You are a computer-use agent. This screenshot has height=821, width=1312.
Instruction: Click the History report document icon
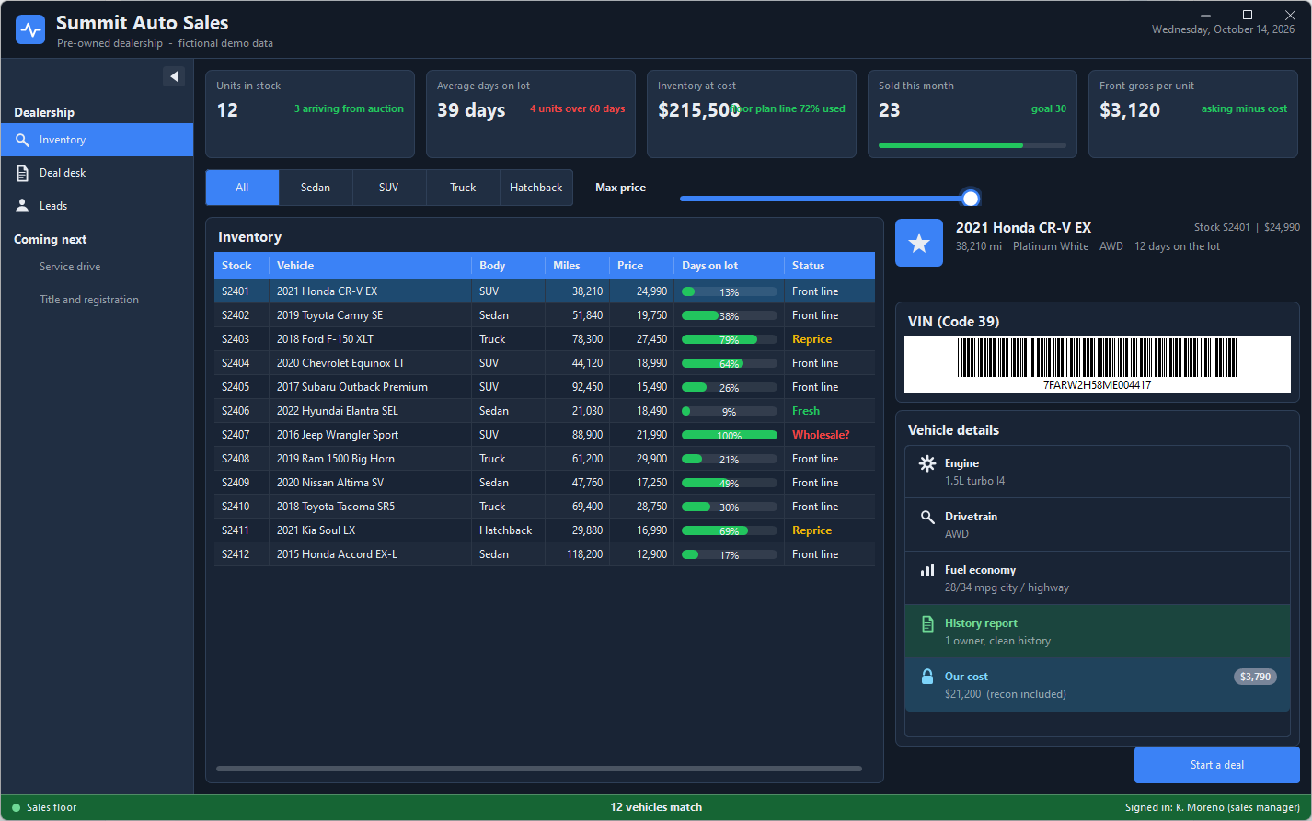[x=927, y=623]
